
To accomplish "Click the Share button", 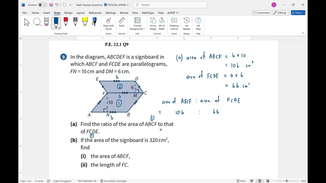I will point(298,13).
